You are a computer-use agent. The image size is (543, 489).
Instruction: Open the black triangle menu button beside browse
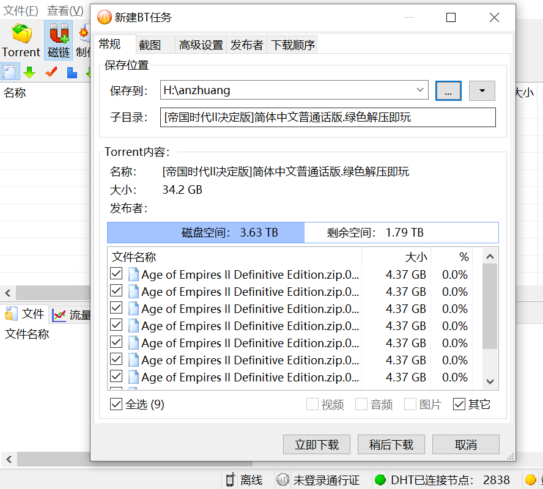(482, 90)
